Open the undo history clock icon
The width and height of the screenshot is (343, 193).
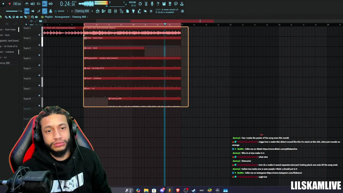point(140,4)
